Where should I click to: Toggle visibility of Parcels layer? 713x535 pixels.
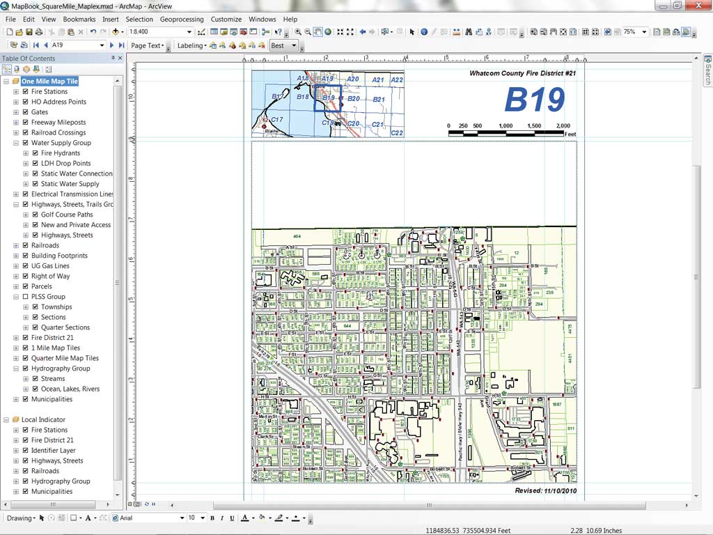click(x=26, y=286)
